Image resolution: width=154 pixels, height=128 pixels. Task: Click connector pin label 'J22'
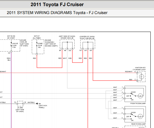coord(70,50)
